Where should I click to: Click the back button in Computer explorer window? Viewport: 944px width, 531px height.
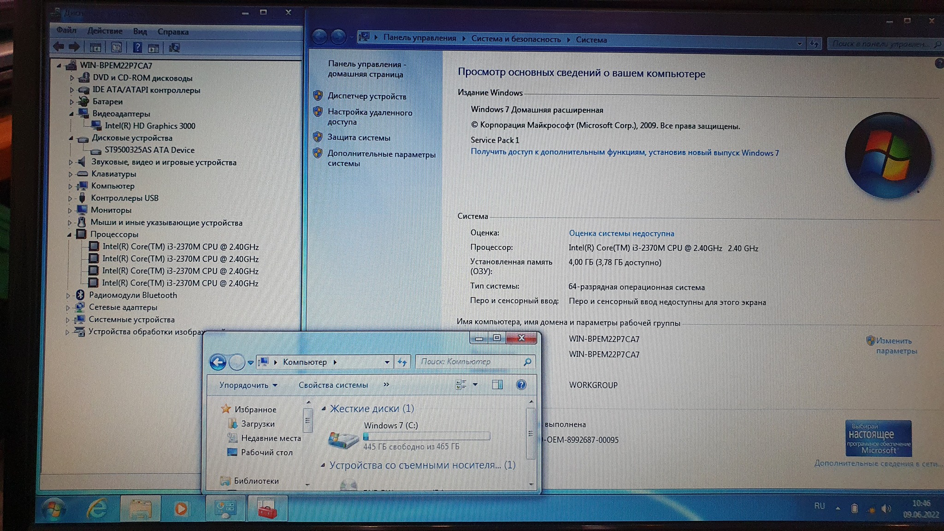[x=218, y=362]
